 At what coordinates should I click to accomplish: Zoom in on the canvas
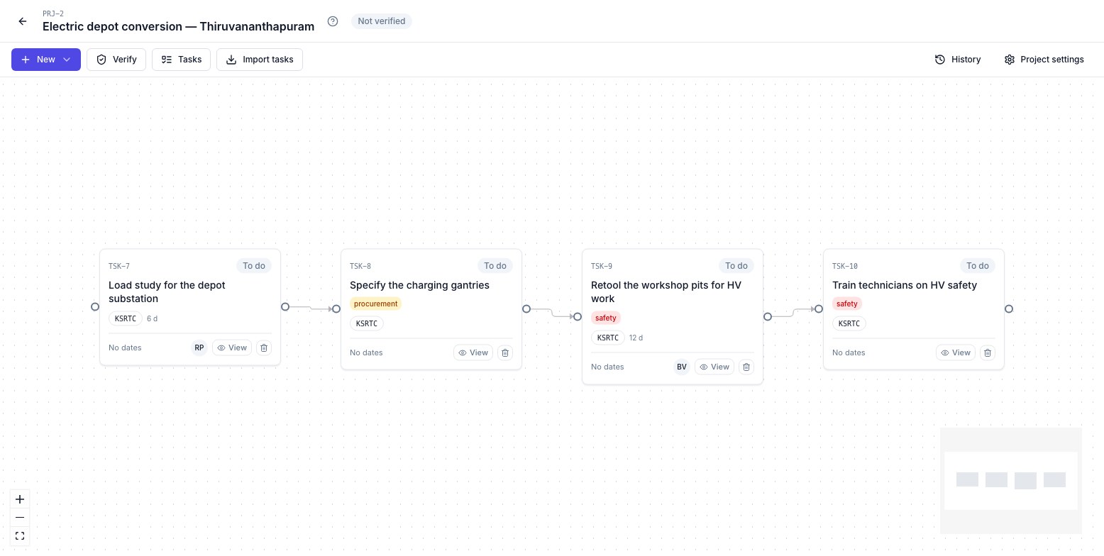[x=20, y=499]
